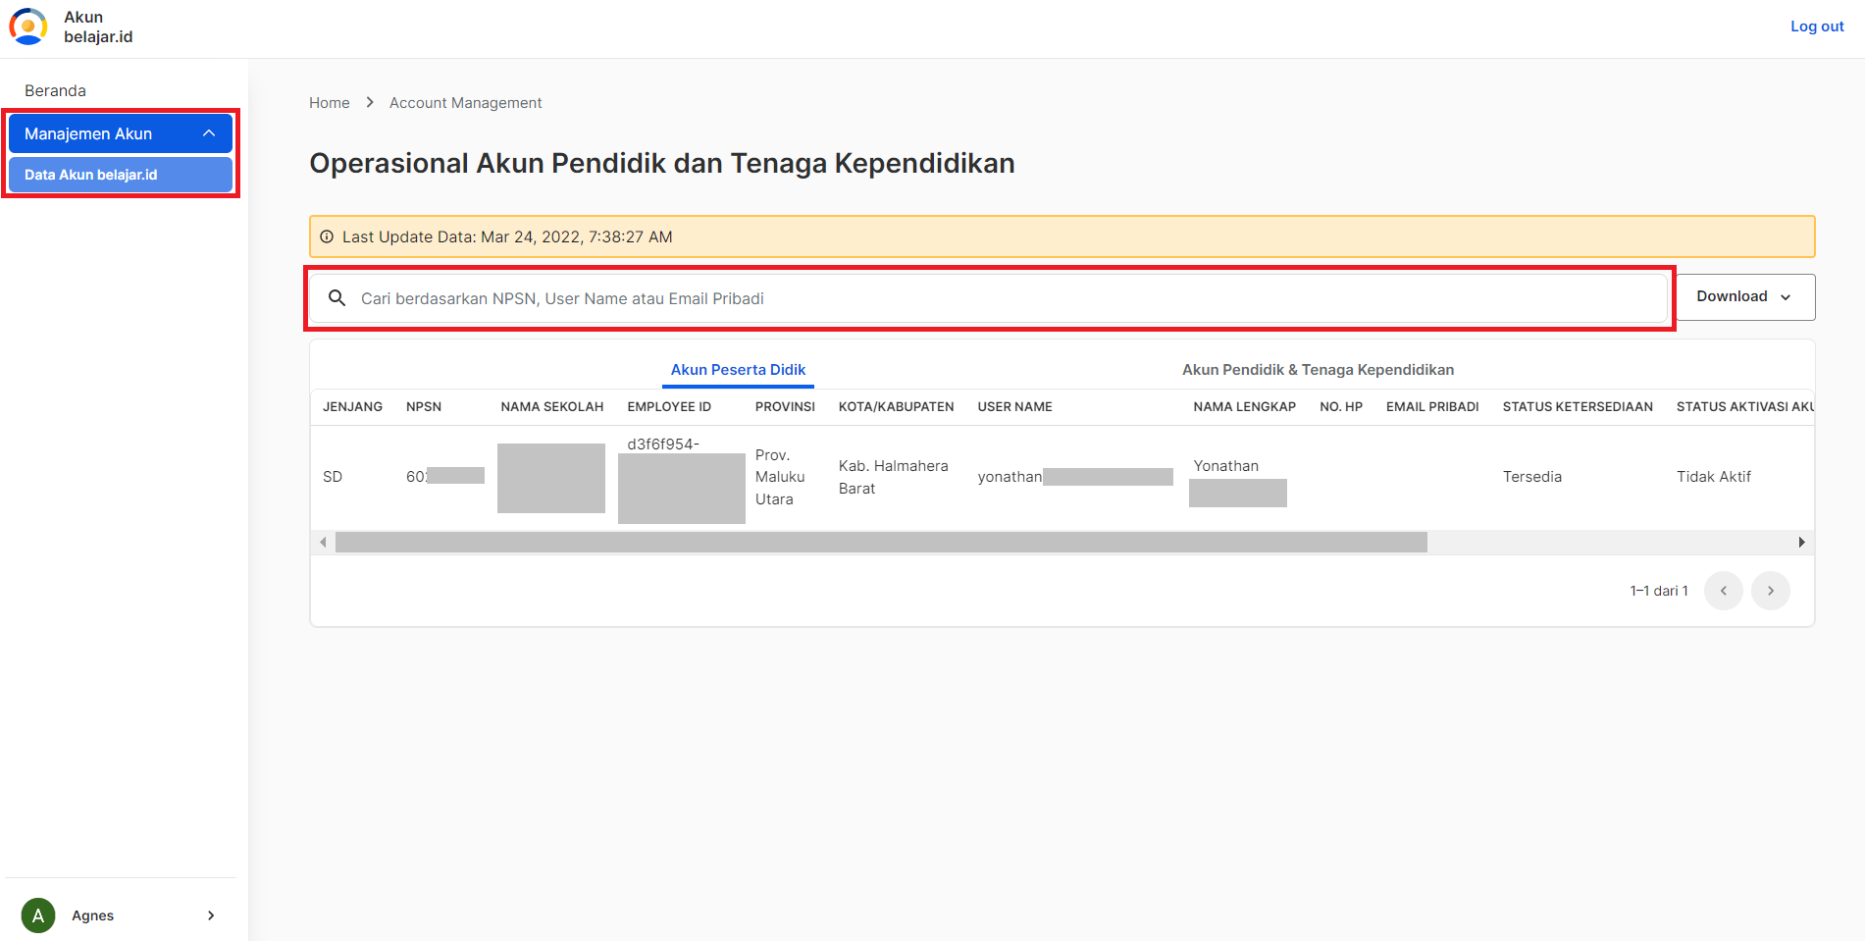Click the STATUS KETERSEDIAAN column header

click(x=1578, y=406)
